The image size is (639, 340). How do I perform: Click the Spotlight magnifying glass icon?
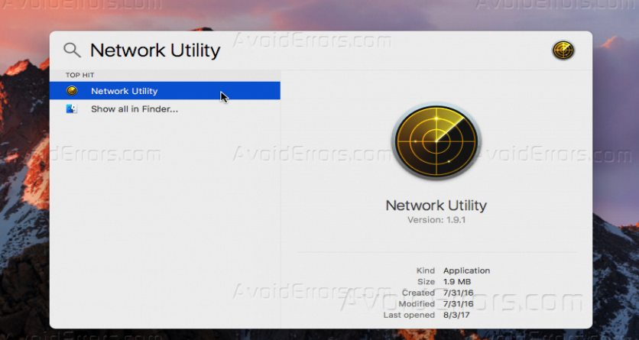point(72,50)
